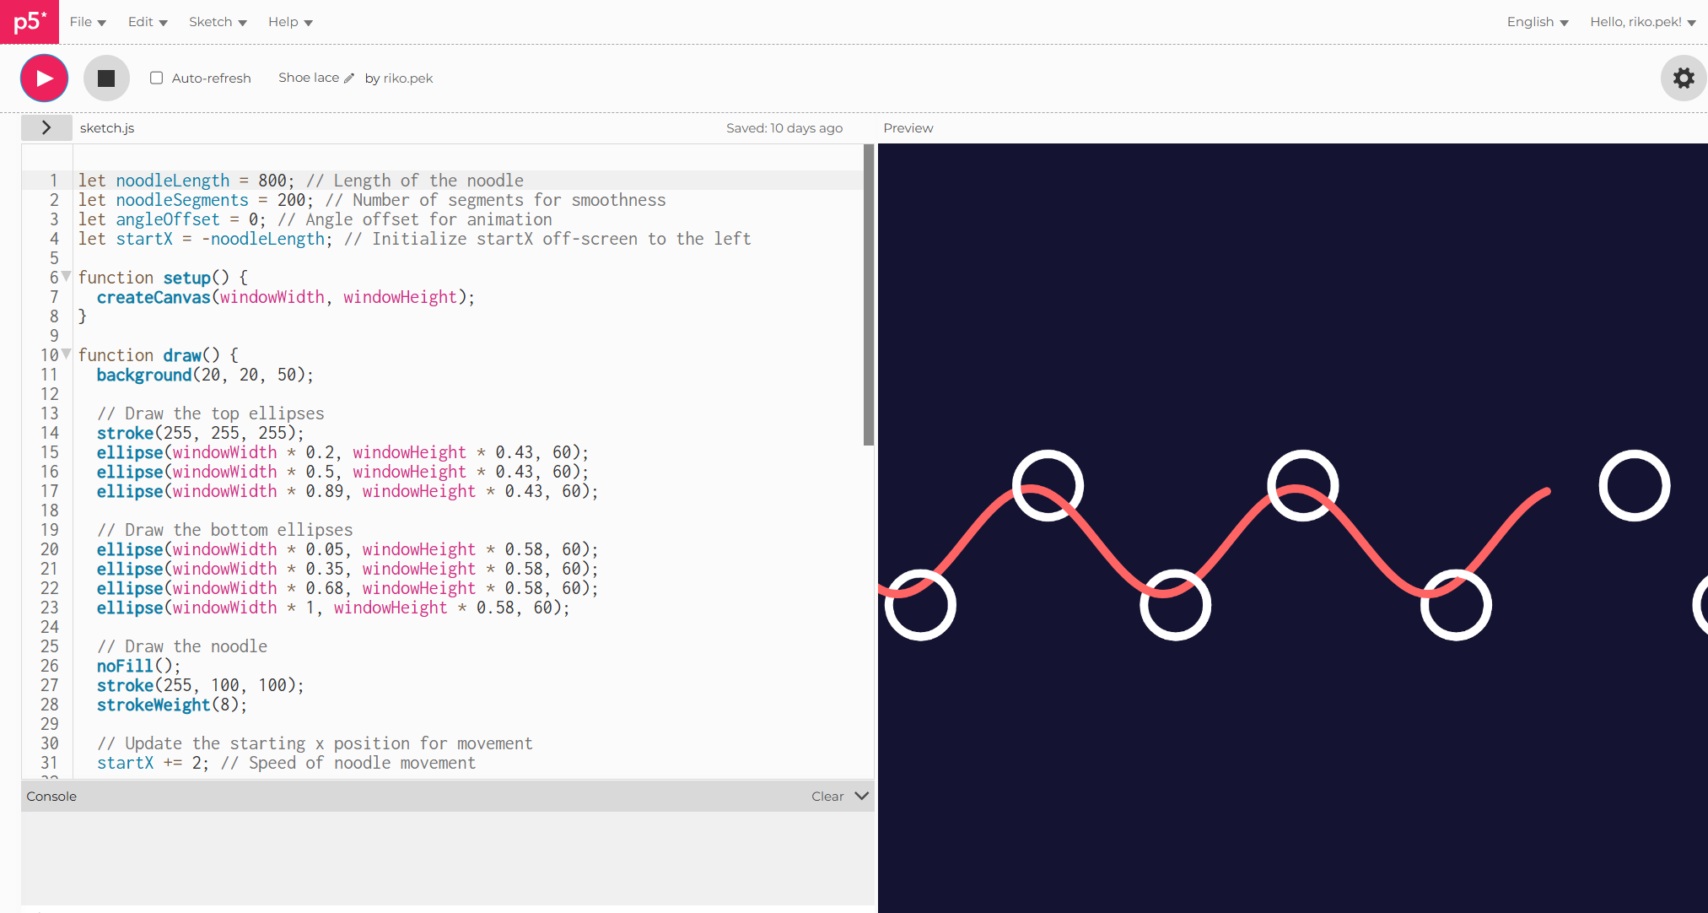Edit sketch name with the pencil icon
The width and height of the screenshot is (1708, 913).
pyautogui.click(x=349, y=78)
